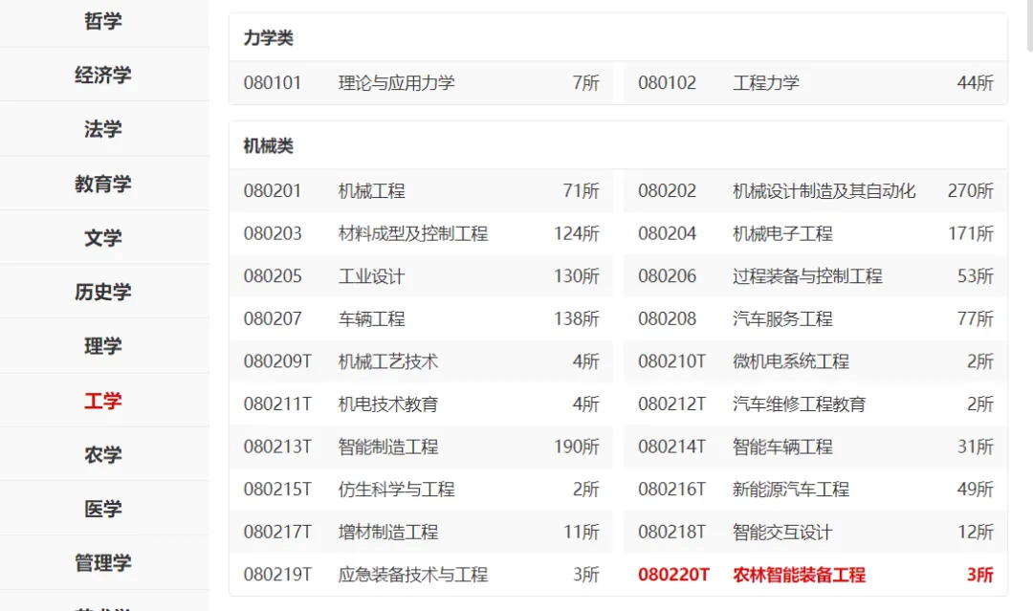The image size is (1033, 611).
Task: Click major code 080204
Action: 667,233
